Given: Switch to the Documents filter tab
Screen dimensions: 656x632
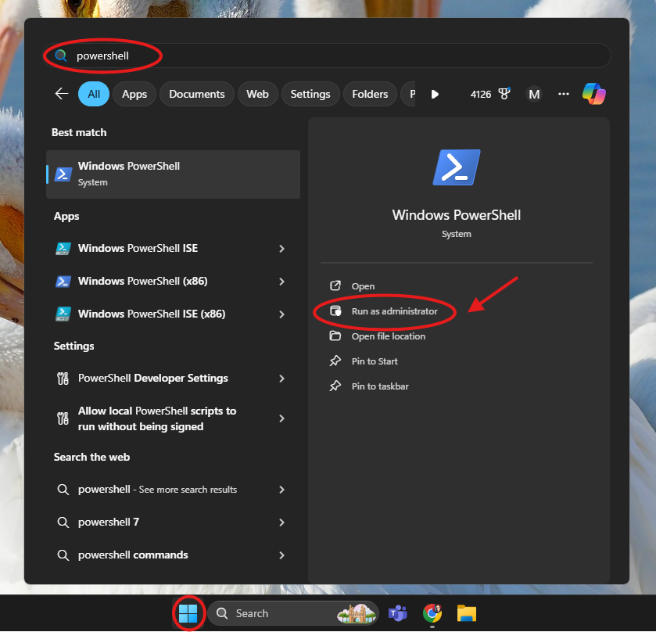Looking at the screenshot, I should 196,94.
